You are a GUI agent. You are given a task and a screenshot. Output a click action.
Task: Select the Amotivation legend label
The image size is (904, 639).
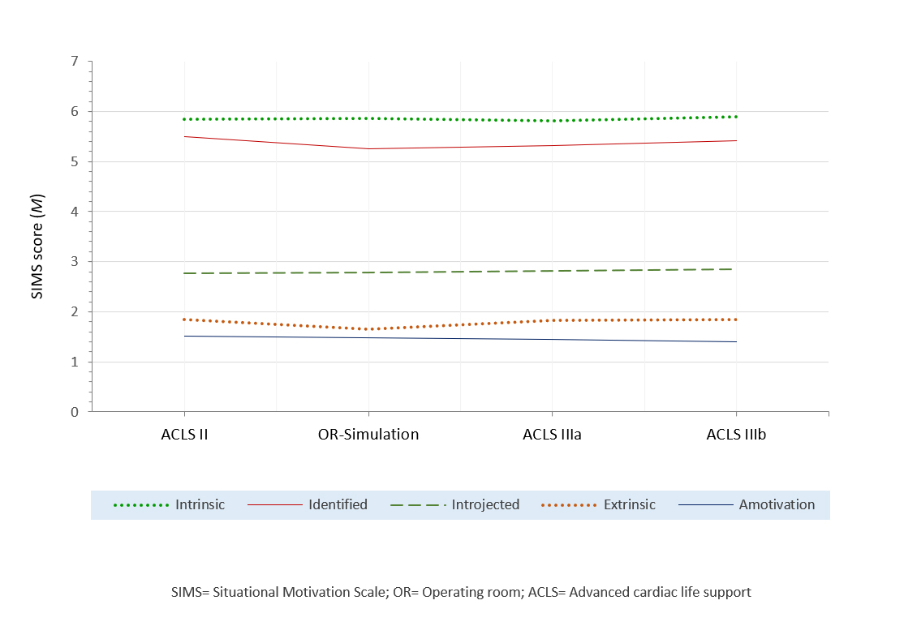(x=777, y=504)
